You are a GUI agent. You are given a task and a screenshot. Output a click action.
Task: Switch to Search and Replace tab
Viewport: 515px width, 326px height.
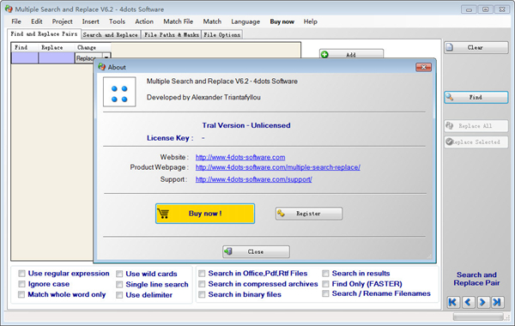click(x=111, y=35)
